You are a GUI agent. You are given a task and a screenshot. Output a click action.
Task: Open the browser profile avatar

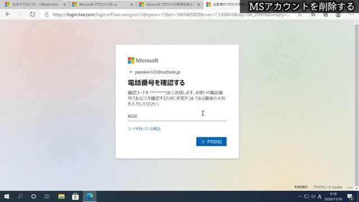pos(338,15)
